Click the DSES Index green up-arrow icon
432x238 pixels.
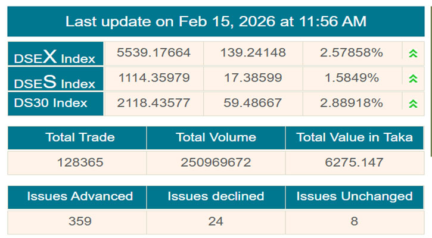413,79
